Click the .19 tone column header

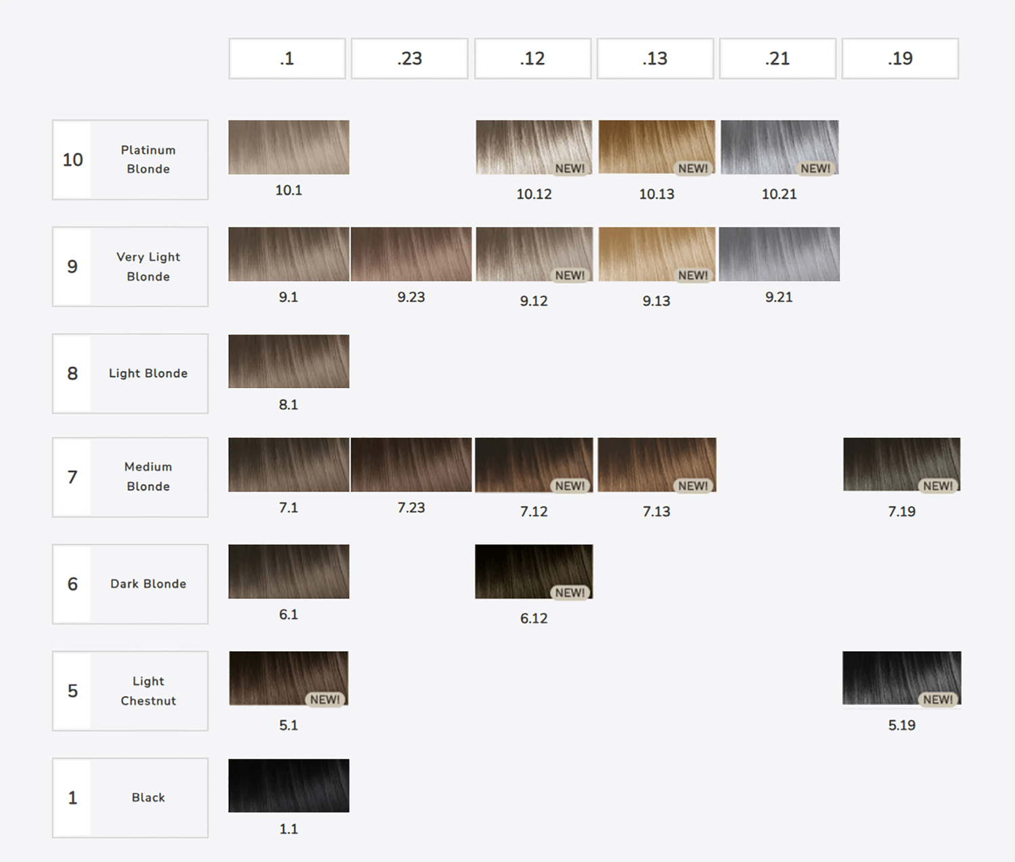[900, 59]
